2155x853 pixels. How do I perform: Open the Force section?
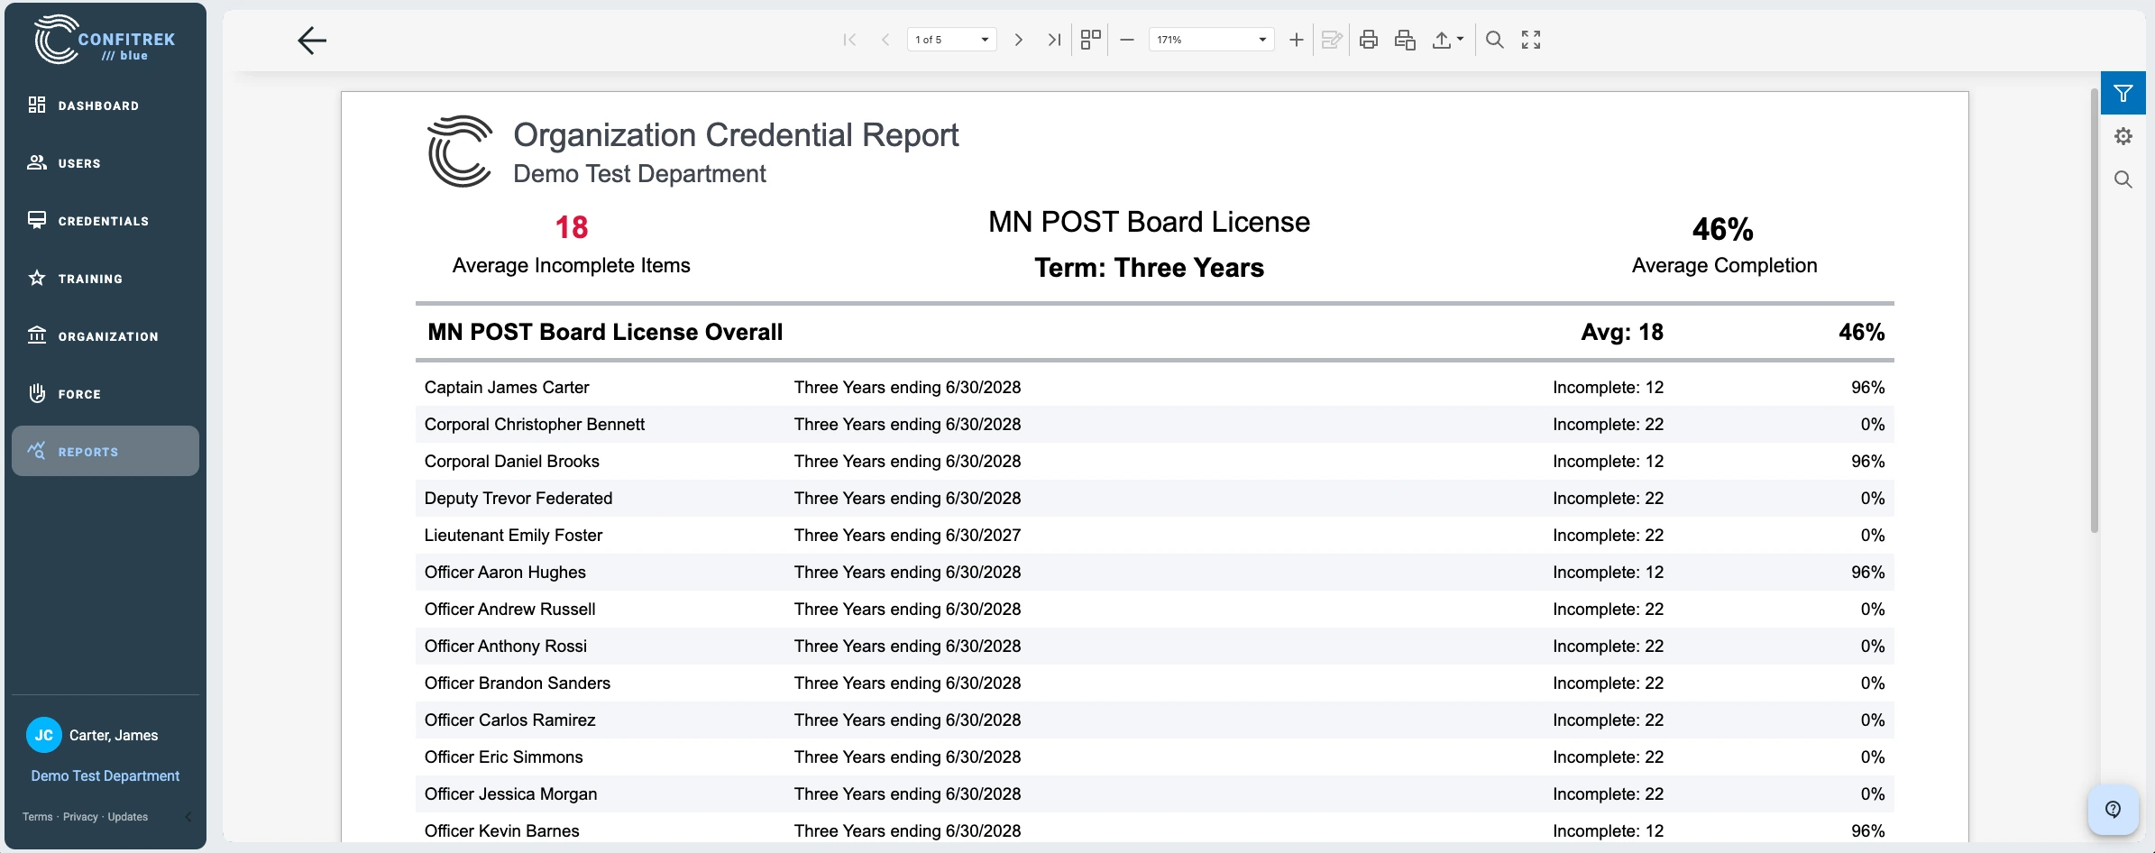point(105,394)
